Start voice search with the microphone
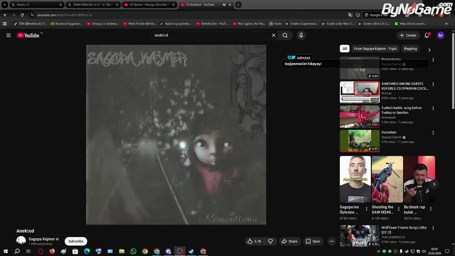The height and width of the screenshot is (256, 455). [301, 35]
